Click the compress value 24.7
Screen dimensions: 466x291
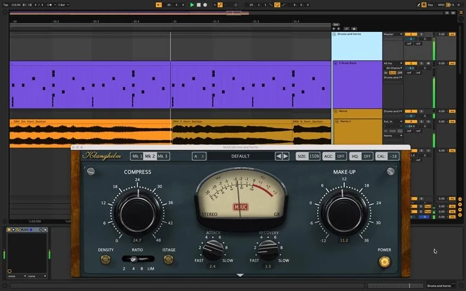pos(137,240)
